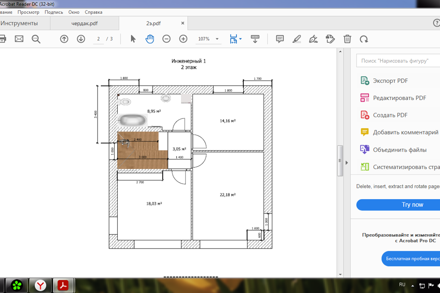Image resolution: width=440 pixels, height=293 pixels.
Task: Close the 2э.pdf tab
Action: pyautogui.click(x=183, y=23)
